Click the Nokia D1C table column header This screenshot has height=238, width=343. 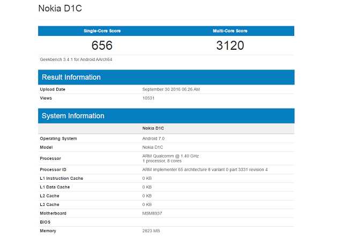[153, 129]
